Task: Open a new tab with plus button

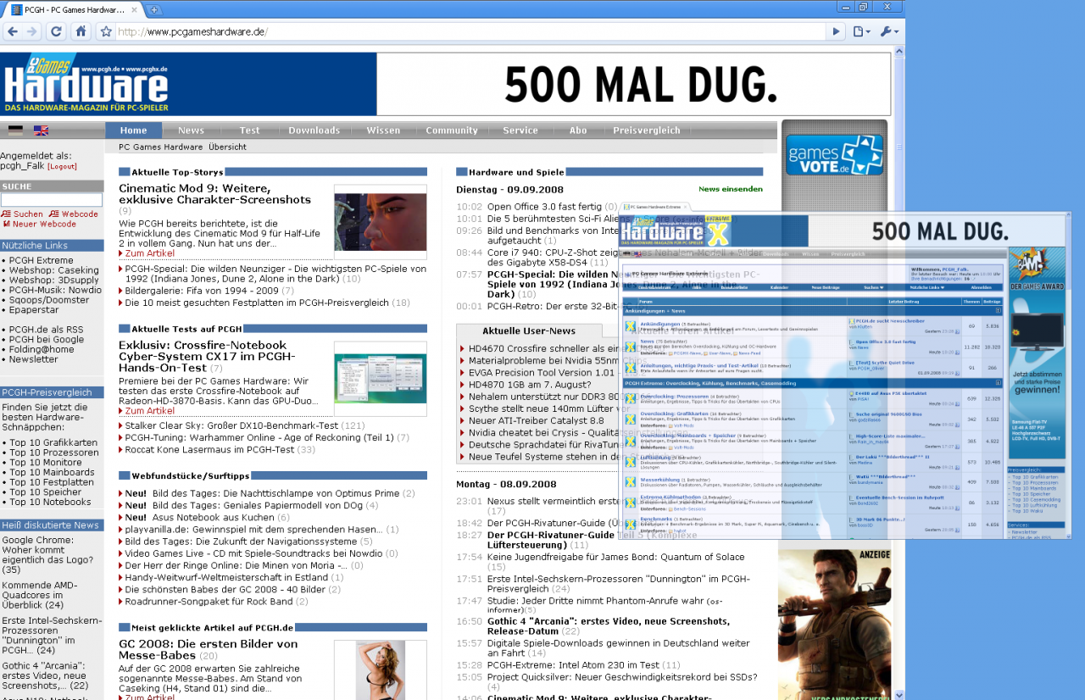Action: click(154, 9)
